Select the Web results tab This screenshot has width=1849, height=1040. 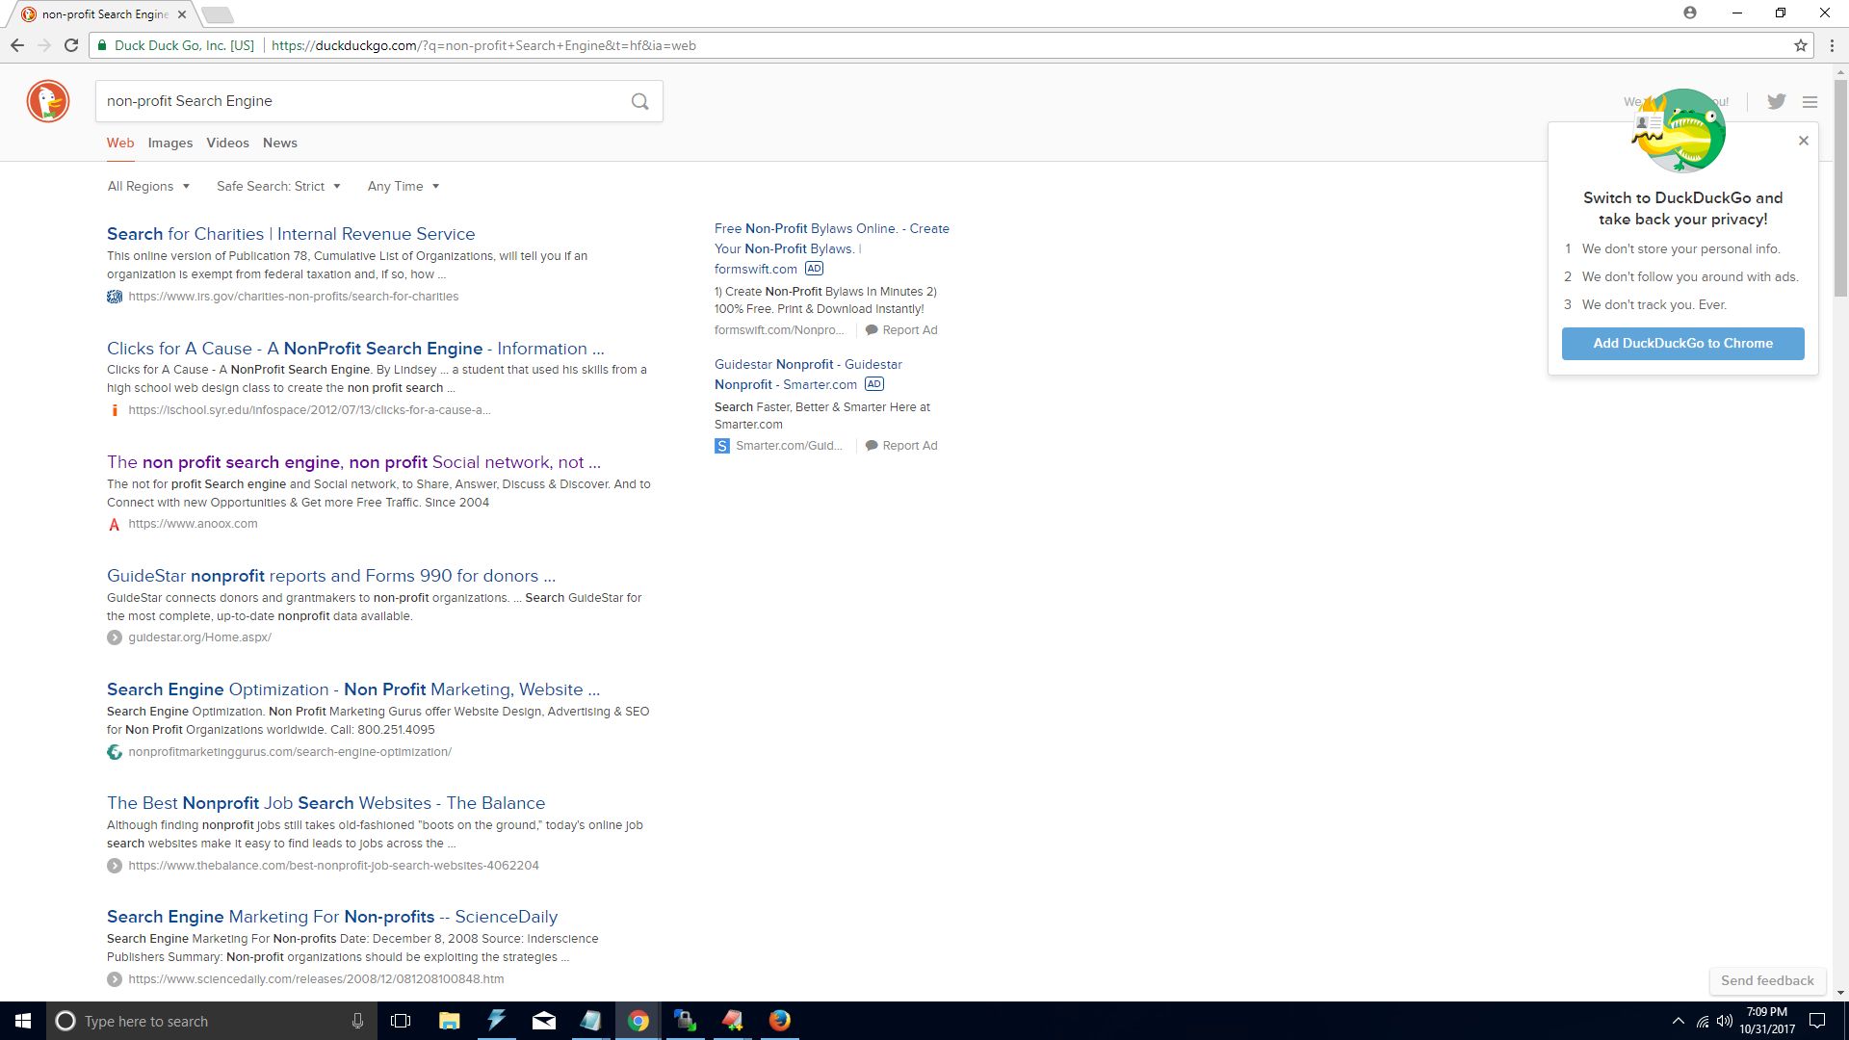[120, 143]
